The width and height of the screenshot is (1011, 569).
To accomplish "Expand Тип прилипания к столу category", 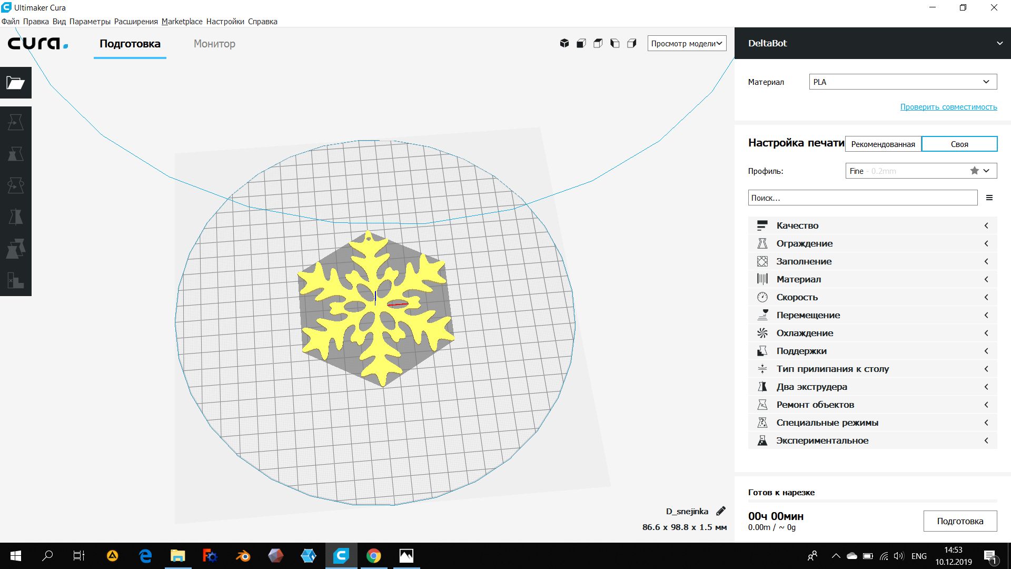I will [x=873, y=369].
